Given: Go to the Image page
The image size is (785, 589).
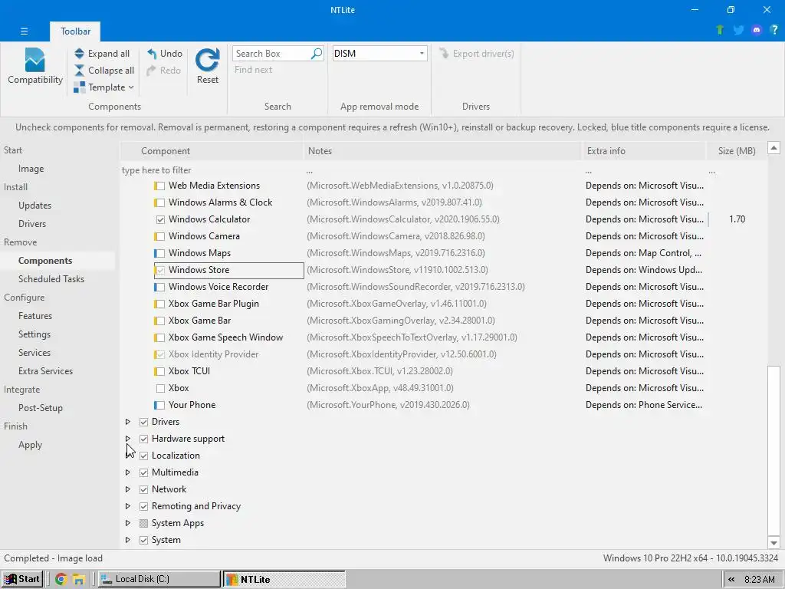Looking at the screenshot, I should 31,169.
